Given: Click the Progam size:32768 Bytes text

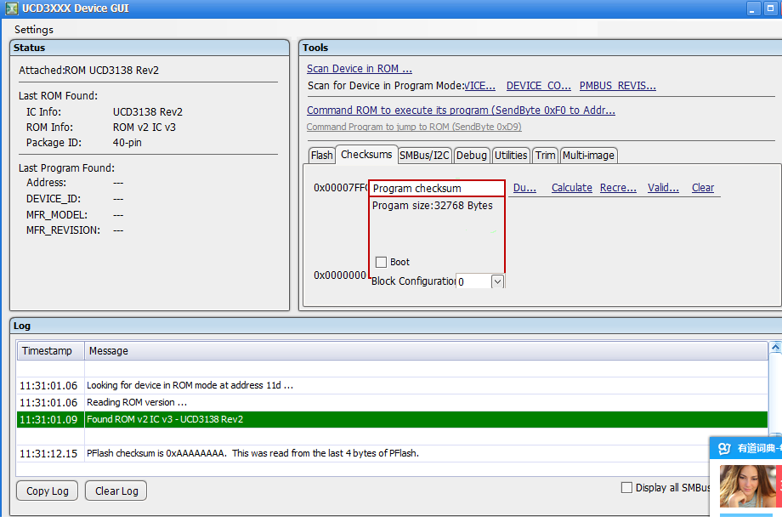Looking at the screenshot, I should coord(433,206).
